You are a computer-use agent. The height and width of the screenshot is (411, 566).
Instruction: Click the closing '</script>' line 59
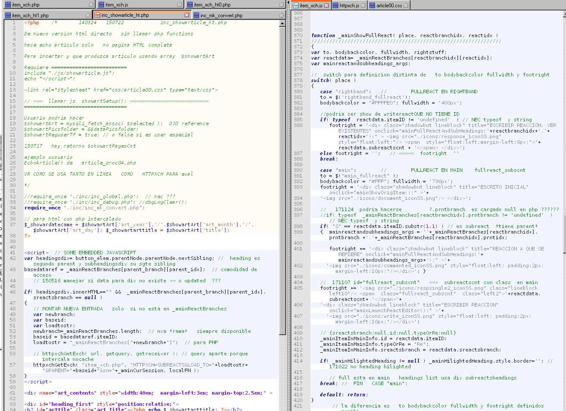pos(38,382)
